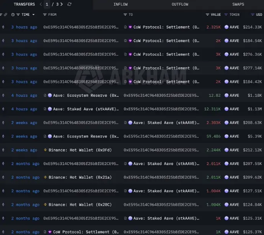Click the contract icon in the $276.36K row
This screenshot has height=235, width=264.
125,54
